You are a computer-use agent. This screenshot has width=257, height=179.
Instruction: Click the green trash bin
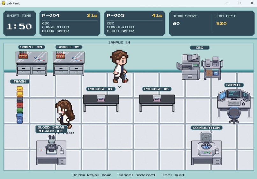click(x=20, y=110)
